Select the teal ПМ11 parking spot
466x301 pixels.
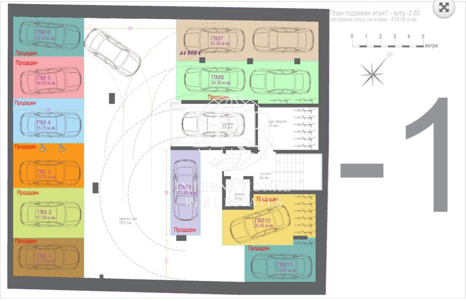[x=280, y=263]
